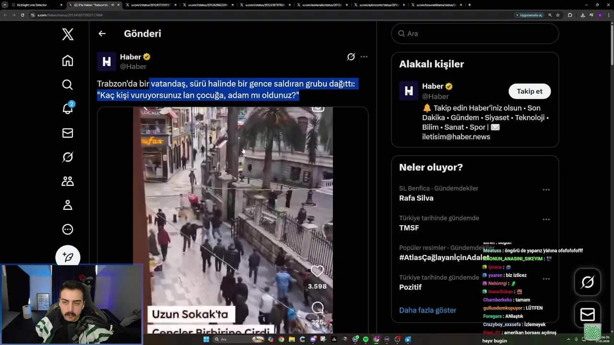This screenshot has width=614, height=345.
Task: Bookmark page with the star icon
Action: tap(558, 15)
